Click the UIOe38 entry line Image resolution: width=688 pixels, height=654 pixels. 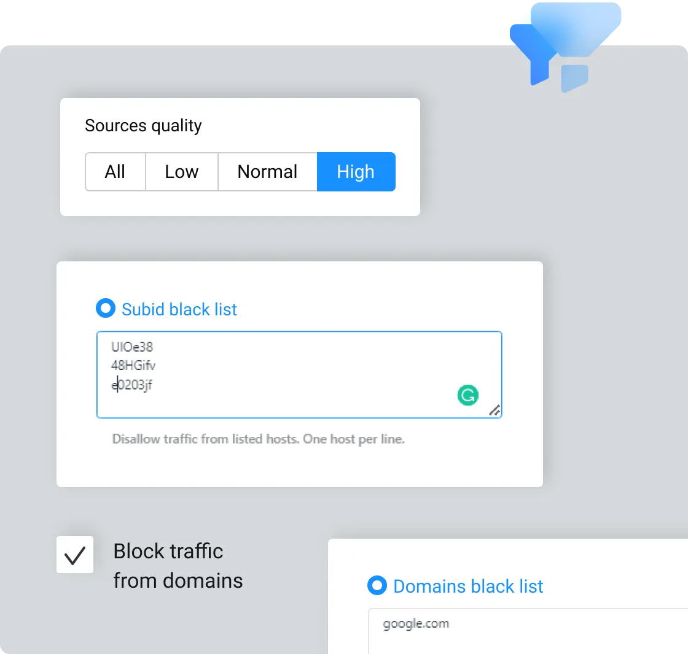tap(132, 347)
